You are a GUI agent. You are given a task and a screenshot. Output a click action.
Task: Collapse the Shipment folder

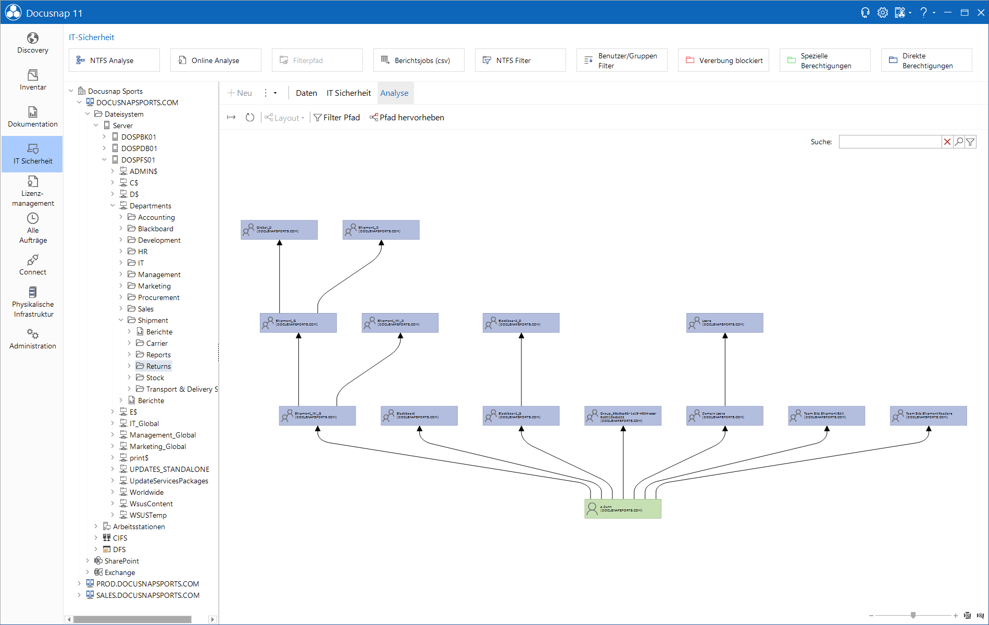coord(121,320)
